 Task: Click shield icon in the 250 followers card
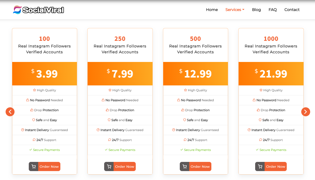click(x=109, y=120)
